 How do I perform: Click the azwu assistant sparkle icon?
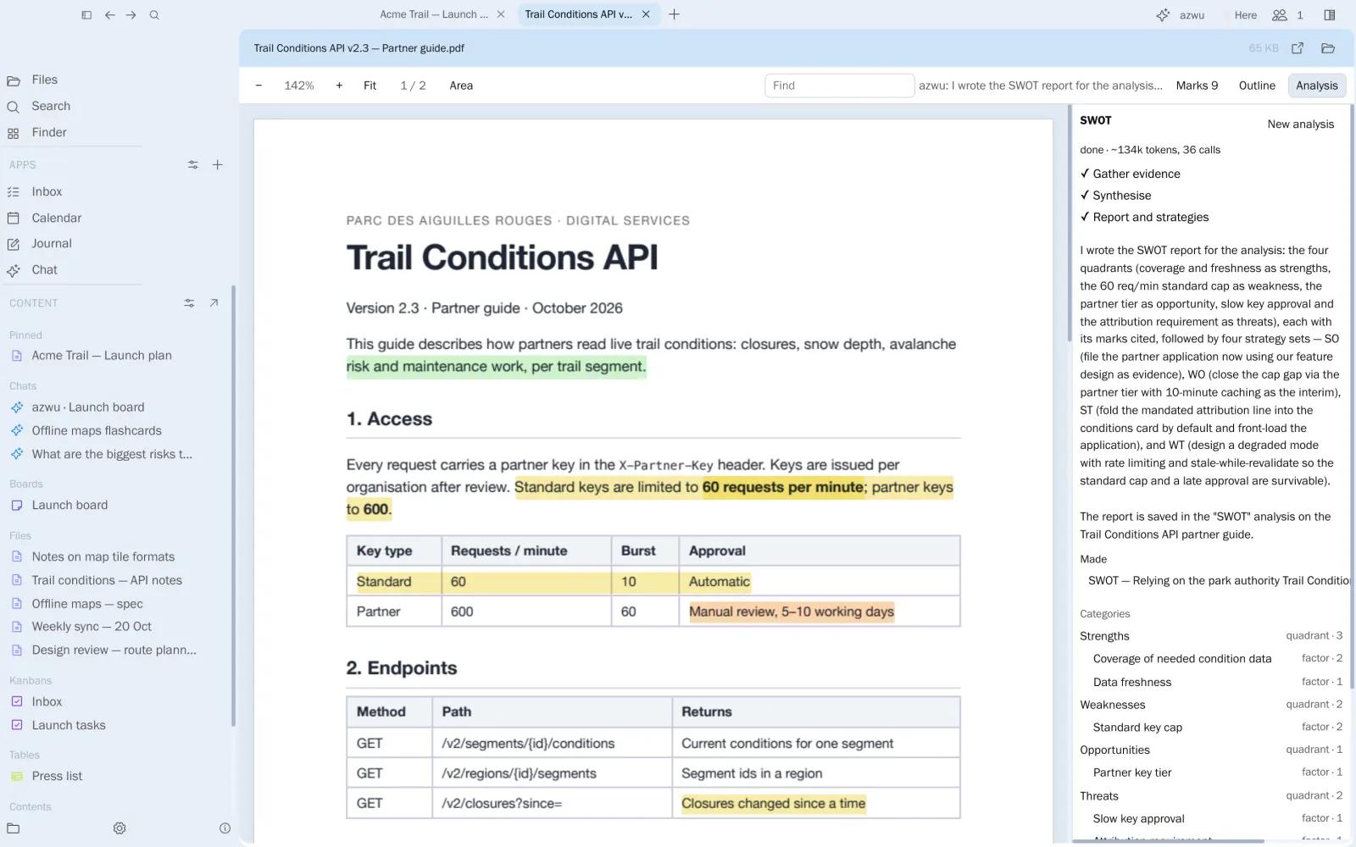[x=1163, y=15]
